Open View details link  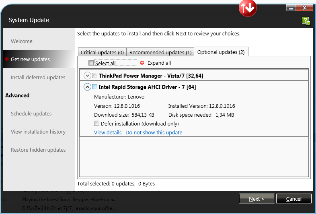[108, 132]
